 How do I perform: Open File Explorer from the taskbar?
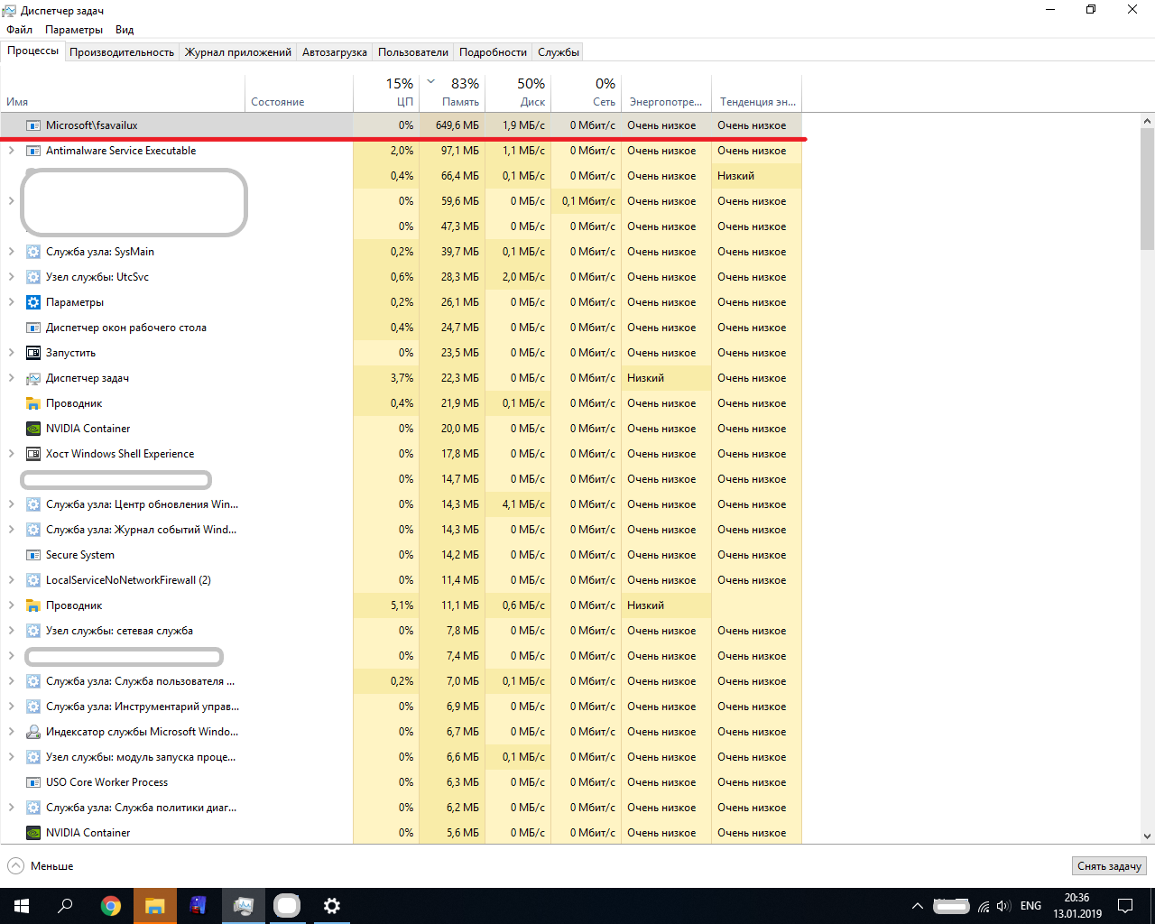click(155, 906)
